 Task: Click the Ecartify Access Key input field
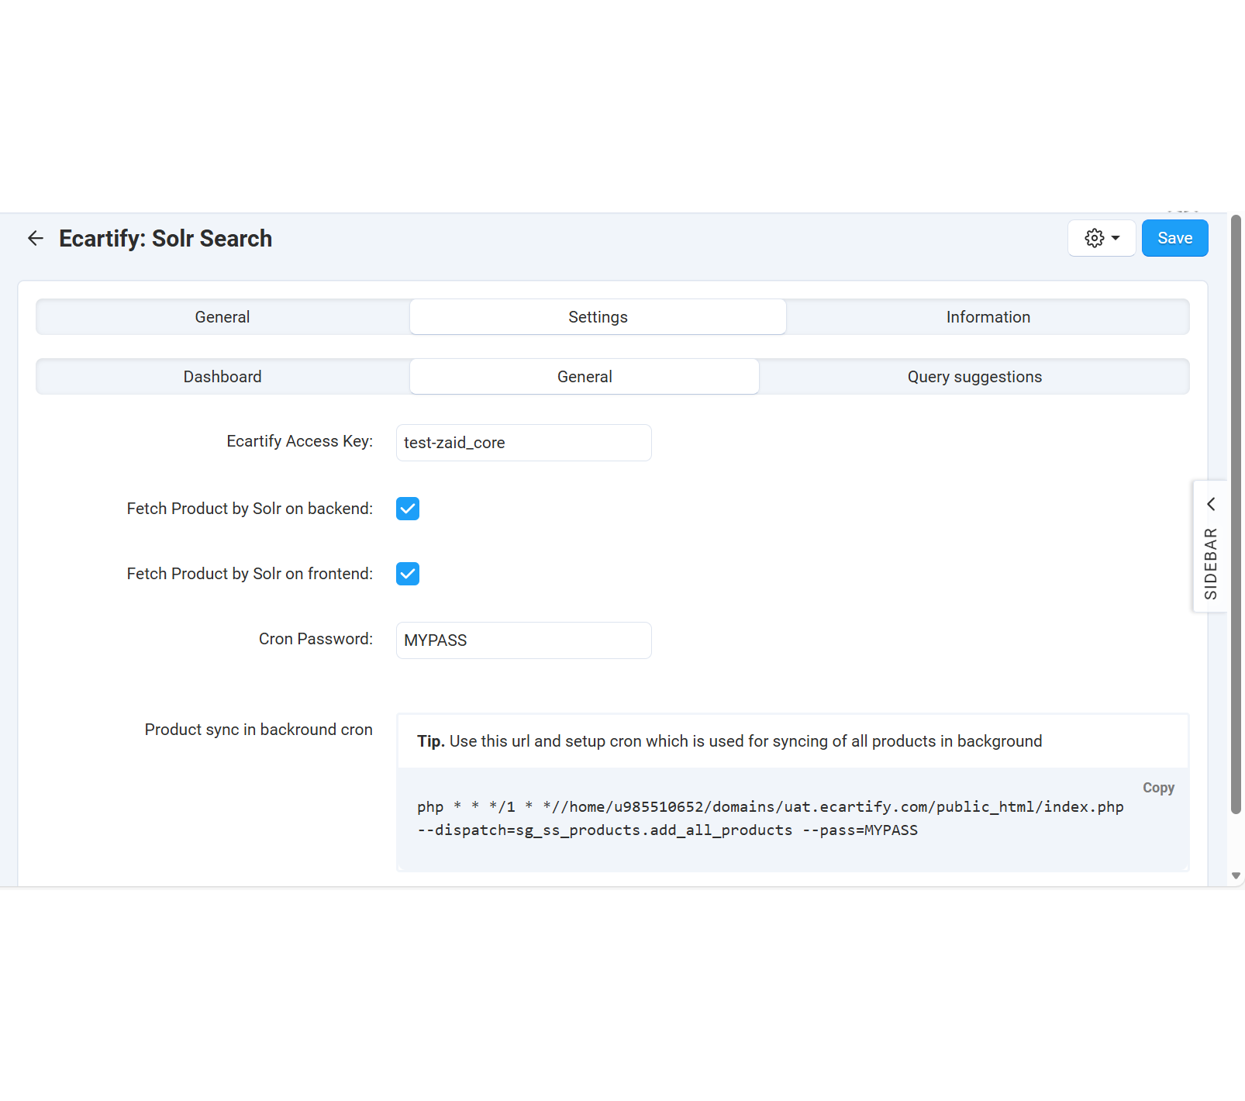[x=523, y=443]
